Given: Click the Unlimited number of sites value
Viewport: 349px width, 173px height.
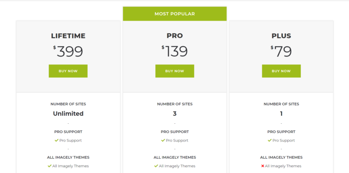Looking at the screenshot, I should click(68, 114).
